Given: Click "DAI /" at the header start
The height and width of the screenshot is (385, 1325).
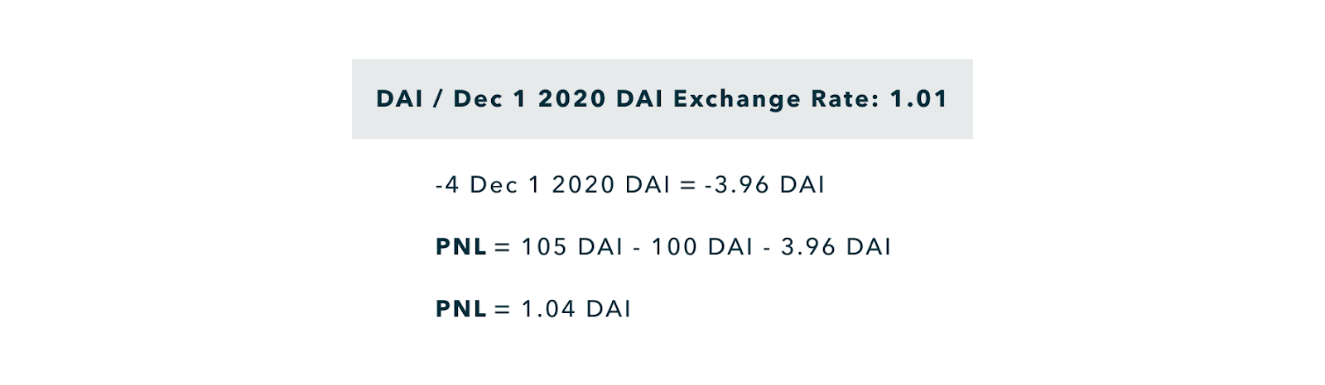Looking at the screenshot, I should point(410,99).
